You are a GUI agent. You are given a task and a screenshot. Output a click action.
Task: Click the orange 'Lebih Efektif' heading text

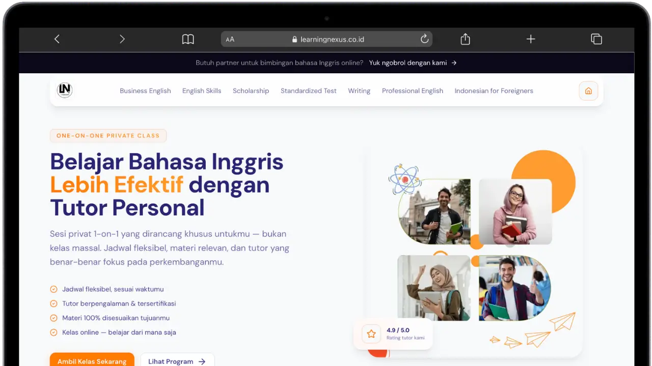(x=117, y=185)
